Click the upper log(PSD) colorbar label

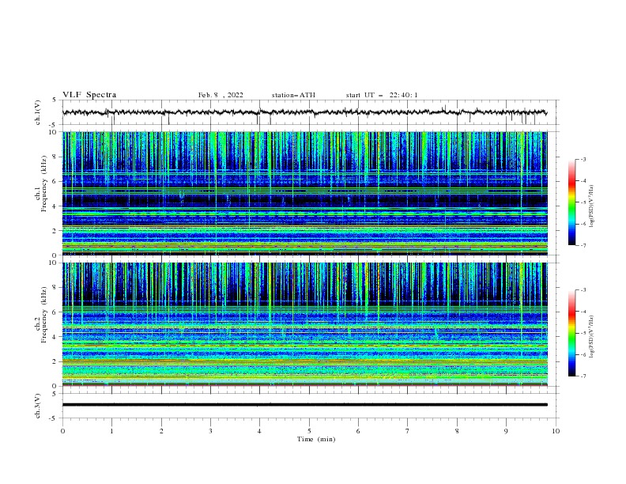(x=591, y=206)
